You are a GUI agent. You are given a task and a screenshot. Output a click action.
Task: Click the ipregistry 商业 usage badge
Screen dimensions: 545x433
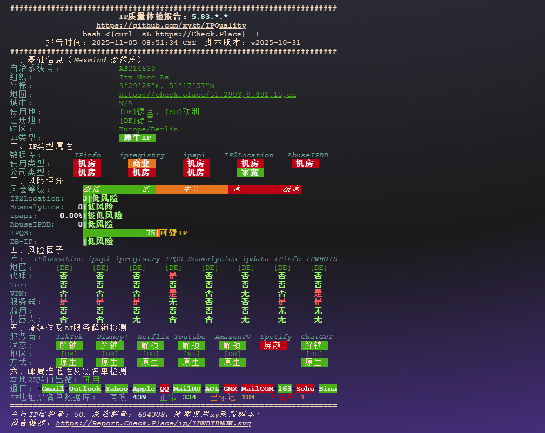coord(142,163)
